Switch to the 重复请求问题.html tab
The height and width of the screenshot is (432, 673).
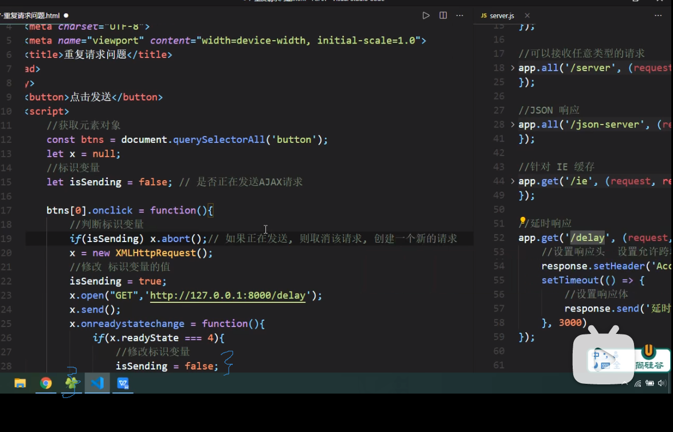tap(32, 15)
